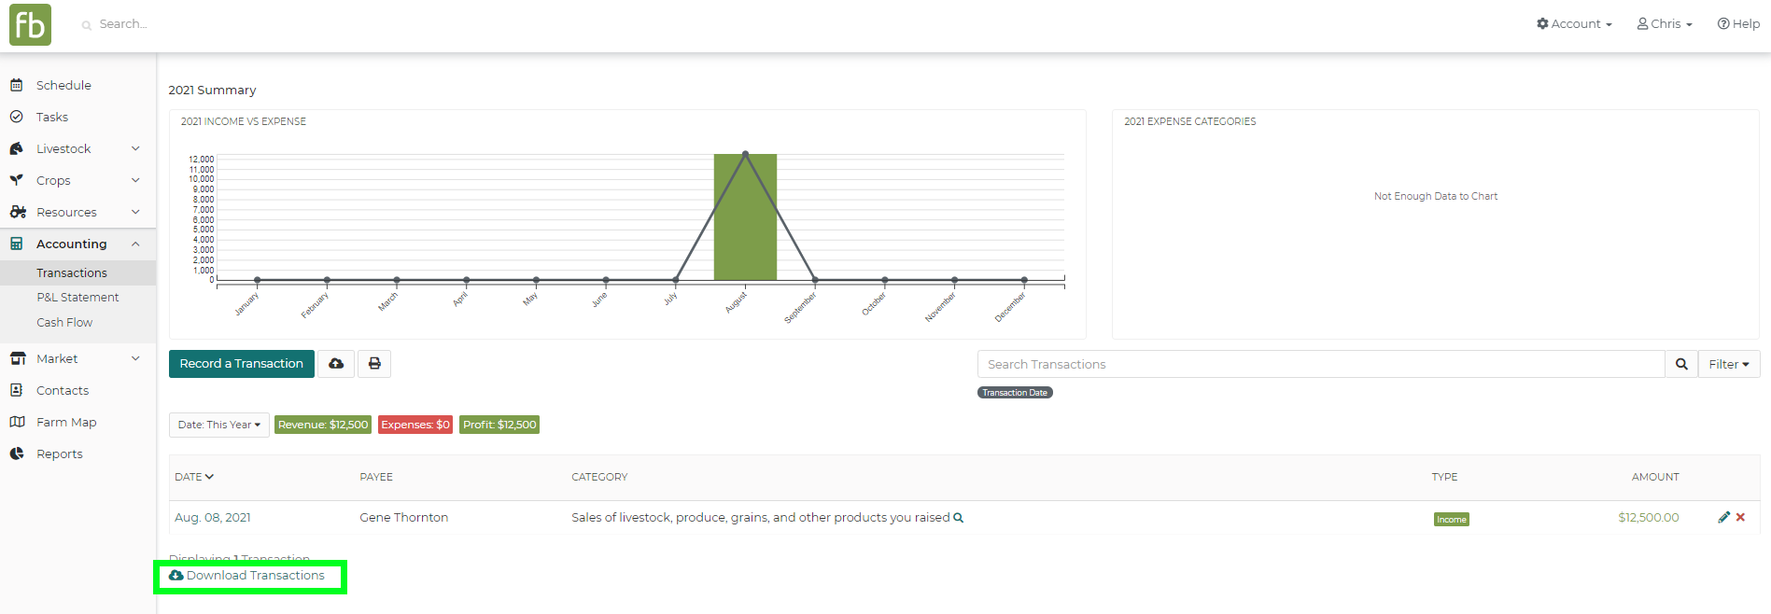
Task: Click the PAYEE column header
Action: click(376, 477)
